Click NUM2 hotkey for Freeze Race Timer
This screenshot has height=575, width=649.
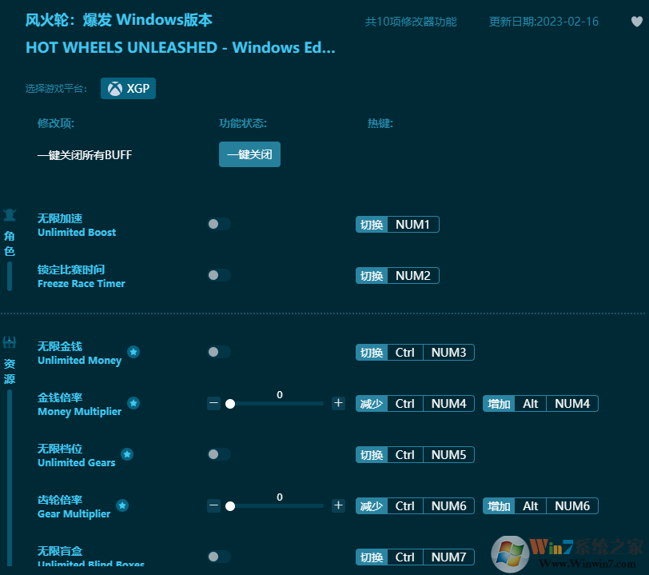pos(412,275)
